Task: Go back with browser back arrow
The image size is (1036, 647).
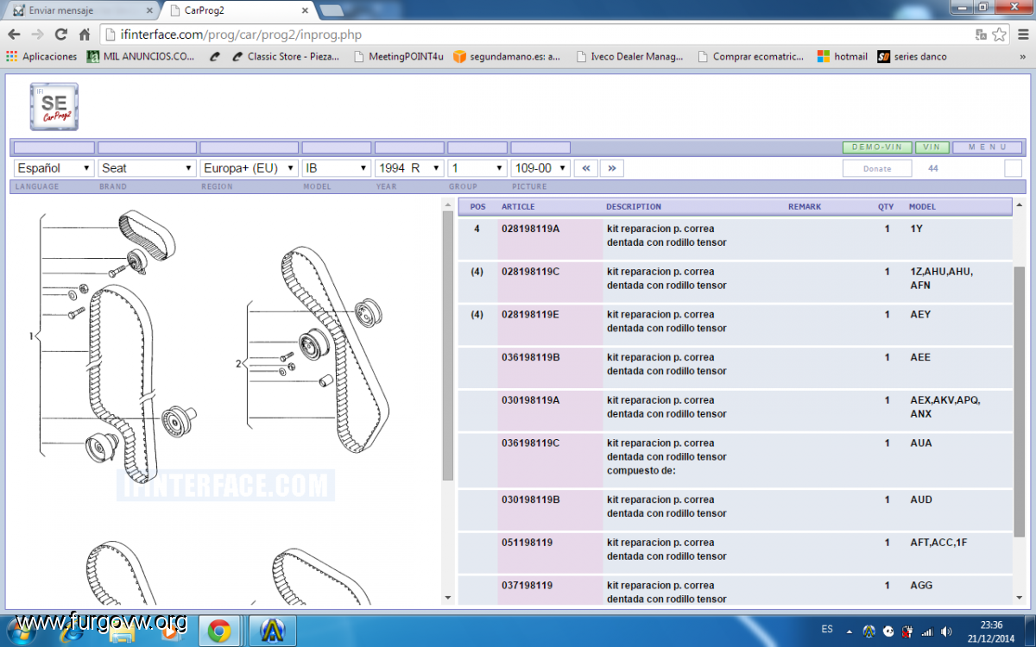Action: (14, 35)
